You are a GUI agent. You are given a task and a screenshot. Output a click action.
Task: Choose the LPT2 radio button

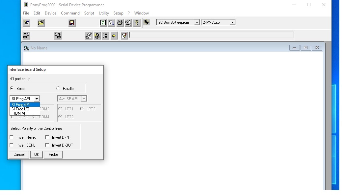tap(60, 117)
